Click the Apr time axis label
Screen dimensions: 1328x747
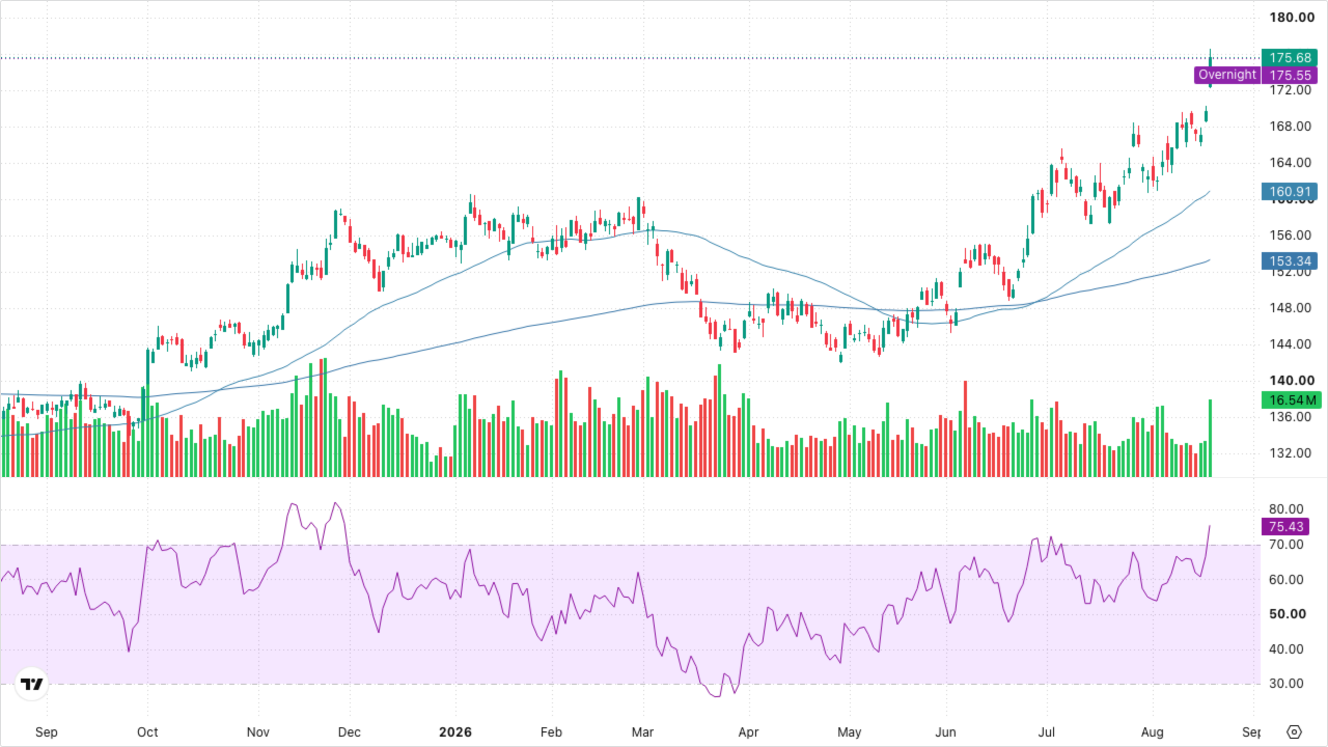coord(749,732)
